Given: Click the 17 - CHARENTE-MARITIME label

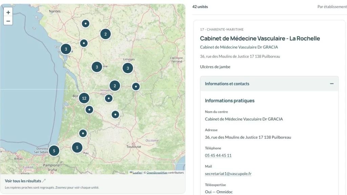Looking at the screenshot, I should [x=222, y=29].
